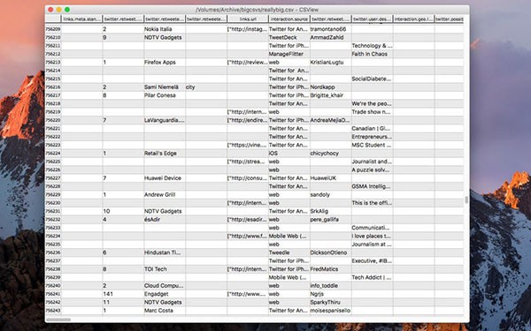Screen dimensions: 531x331
Task: Select row number 756216
Action: [53, 87]
